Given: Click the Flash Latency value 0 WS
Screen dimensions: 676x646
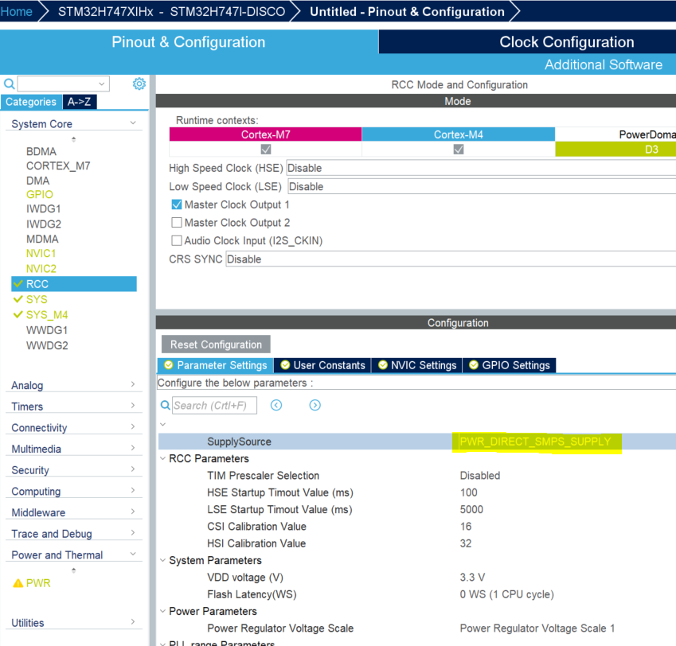Looking at the screenshot, I should click(x=506, y=594).
